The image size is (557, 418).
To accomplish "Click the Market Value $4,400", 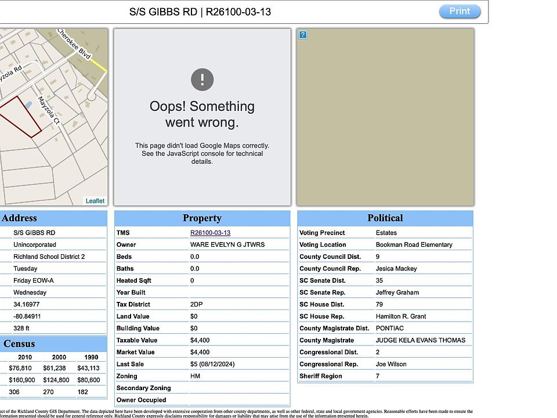I will [x=200, y=352].
